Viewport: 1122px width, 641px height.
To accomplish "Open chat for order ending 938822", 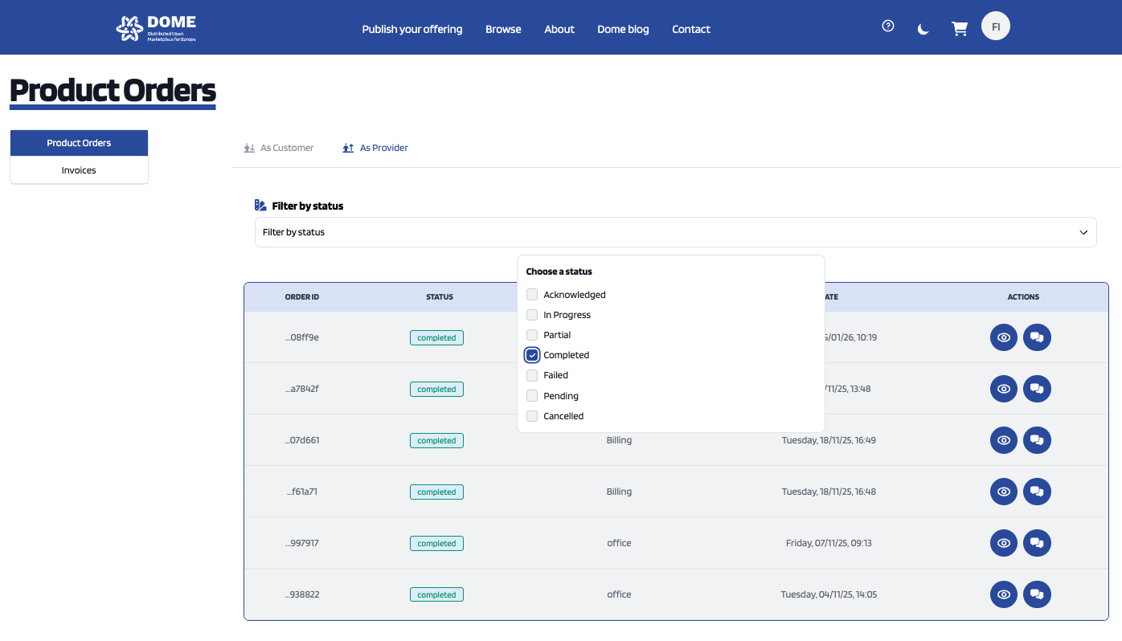I will [1037, 594].
